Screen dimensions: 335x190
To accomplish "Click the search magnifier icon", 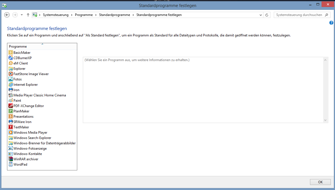I will pos(327,15).
